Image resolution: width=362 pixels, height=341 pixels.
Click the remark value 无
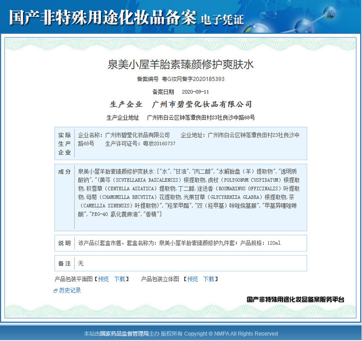tap(81, 264)
